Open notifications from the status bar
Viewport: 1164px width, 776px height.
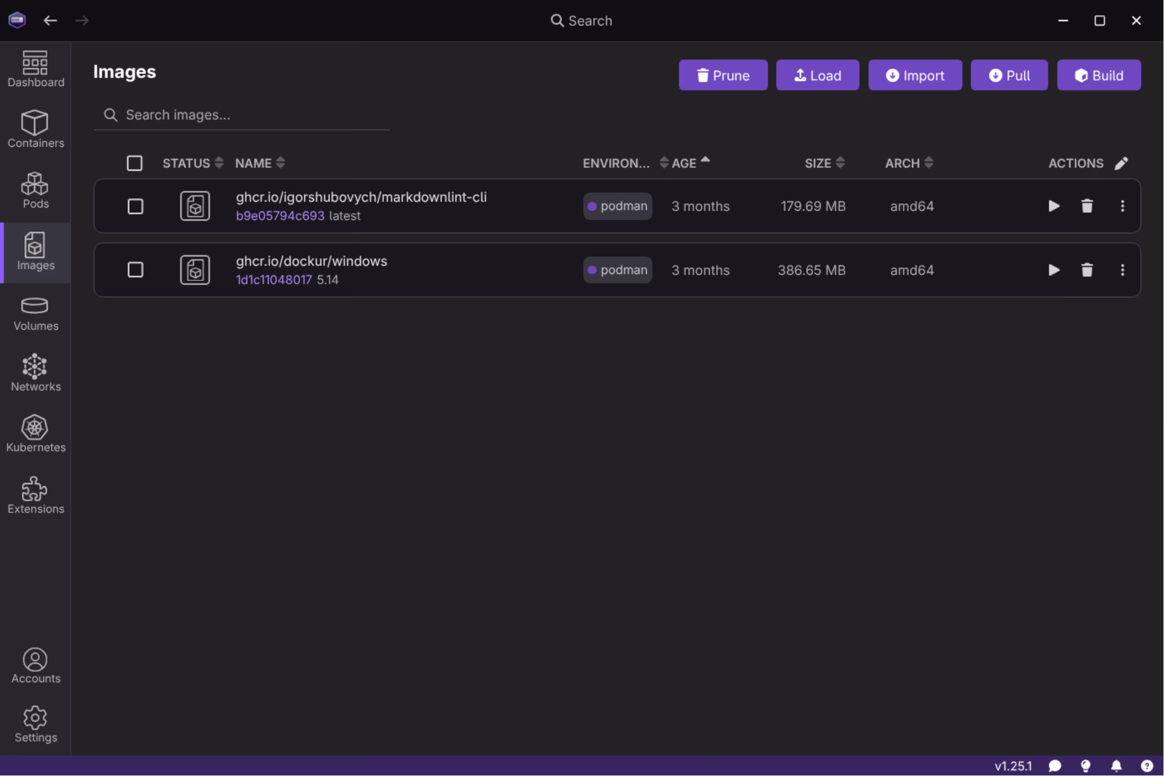(1116, 766)
